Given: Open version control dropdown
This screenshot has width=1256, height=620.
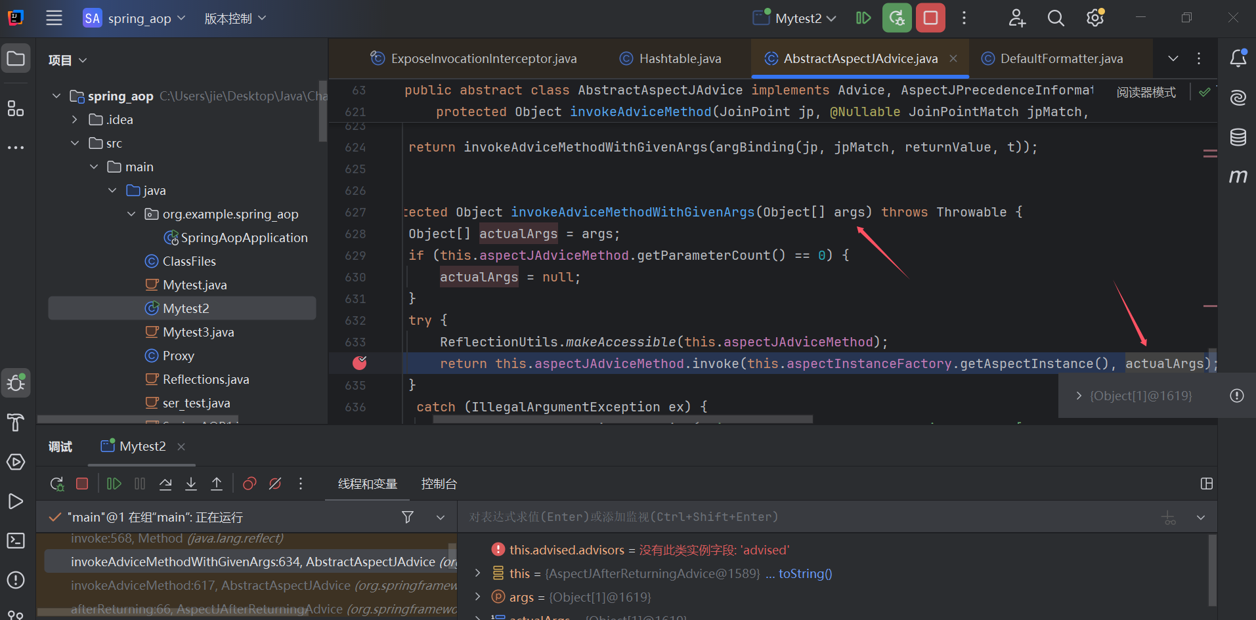Looking at the screenshot, I should 235,18.
